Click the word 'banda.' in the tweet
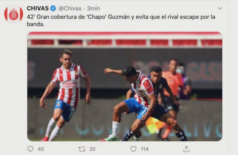Image resolution: width=238 pixels, height=155 pixels. point(36,24)
